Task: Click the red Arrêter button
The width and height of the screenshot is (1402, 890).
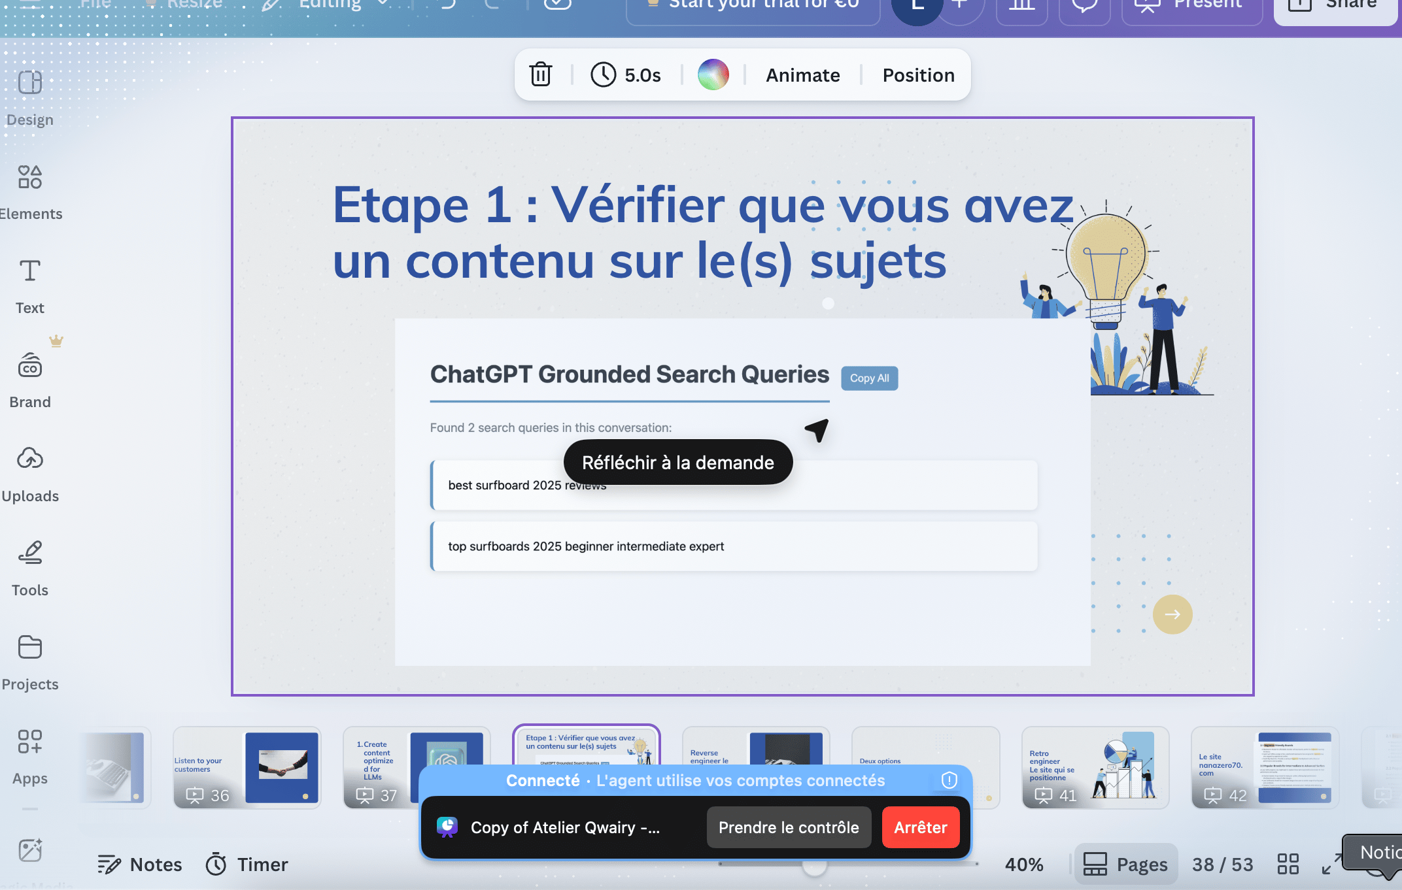Action: pyautogui.click(x=920, y=827)
